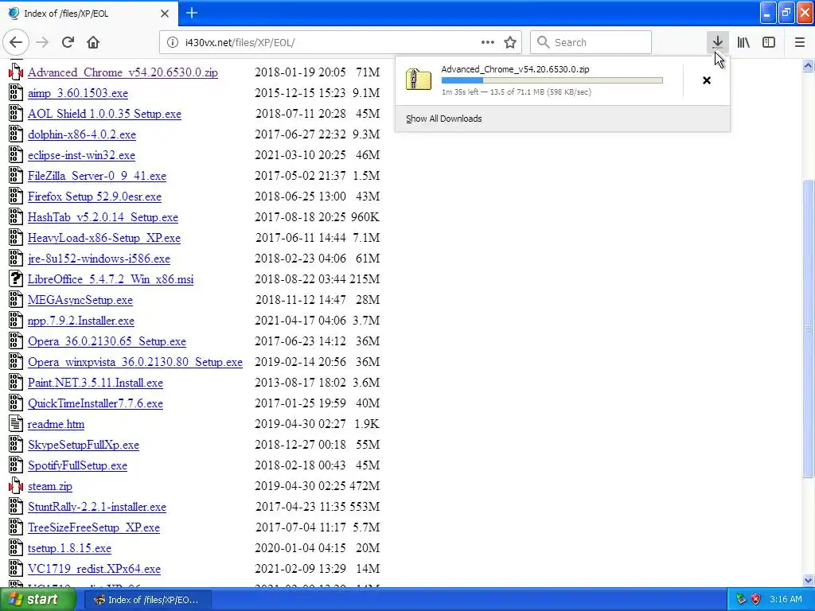This screenshot has width=815, height=611.
Task: Click the address bar URL
Action: coord(240,43)
